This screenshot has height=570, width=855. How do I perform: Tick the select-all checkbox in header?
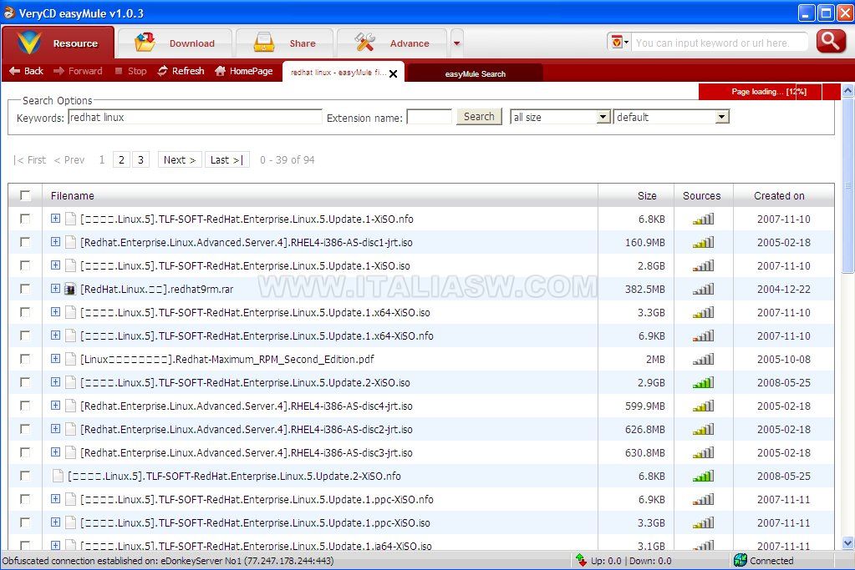point(25,195)
